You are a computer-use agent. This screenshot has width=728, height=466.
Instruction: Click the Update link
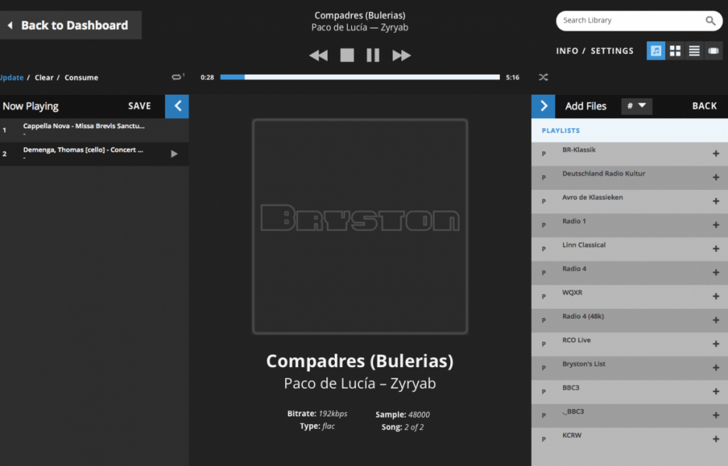[x=11, y=78]
